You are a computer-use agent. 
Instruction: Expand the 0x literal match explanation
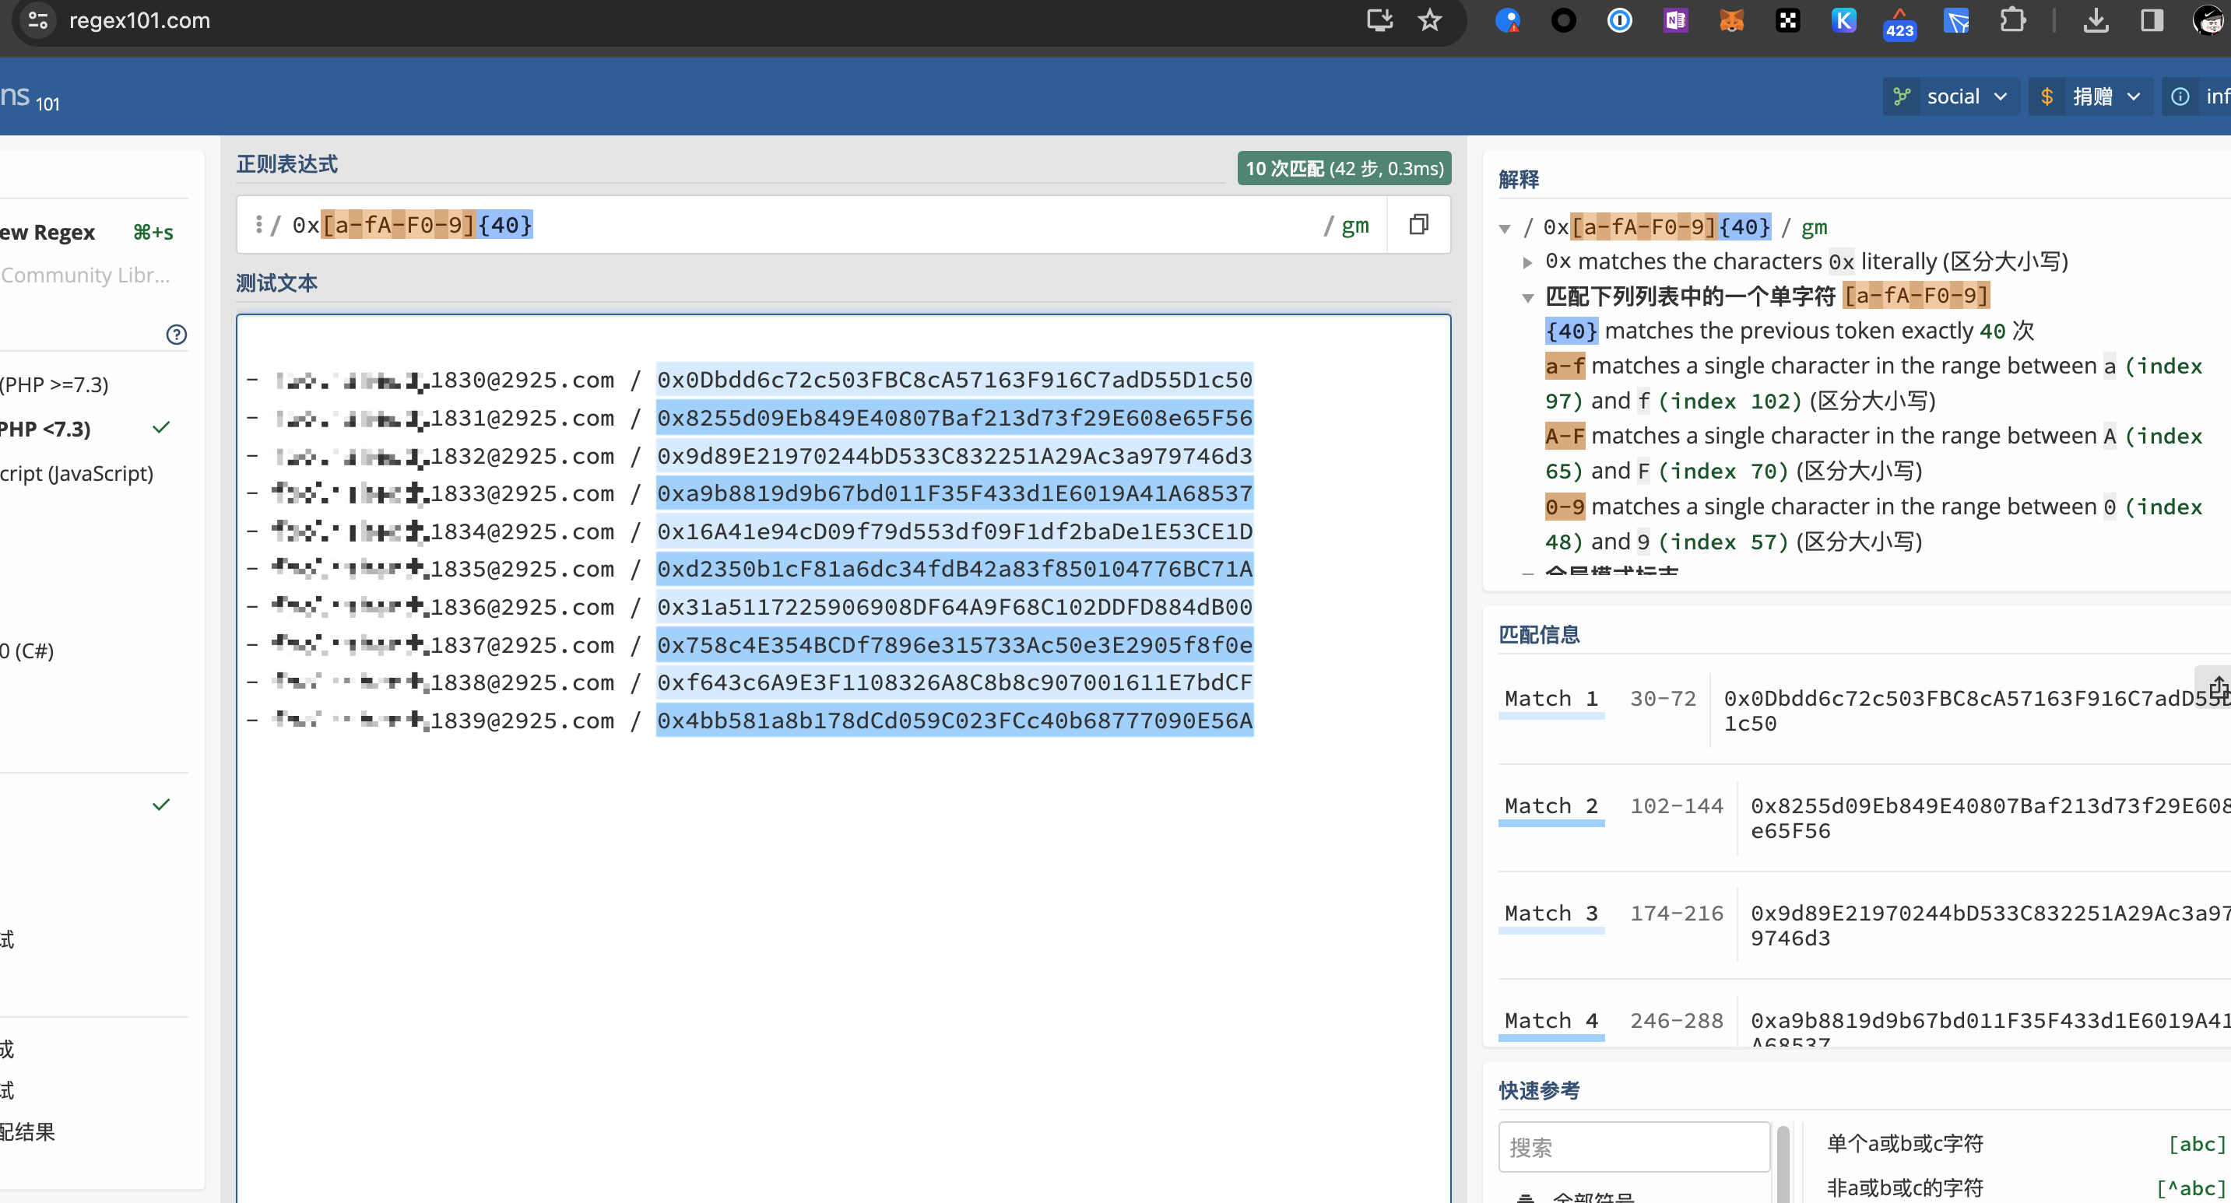[1528, 262]
